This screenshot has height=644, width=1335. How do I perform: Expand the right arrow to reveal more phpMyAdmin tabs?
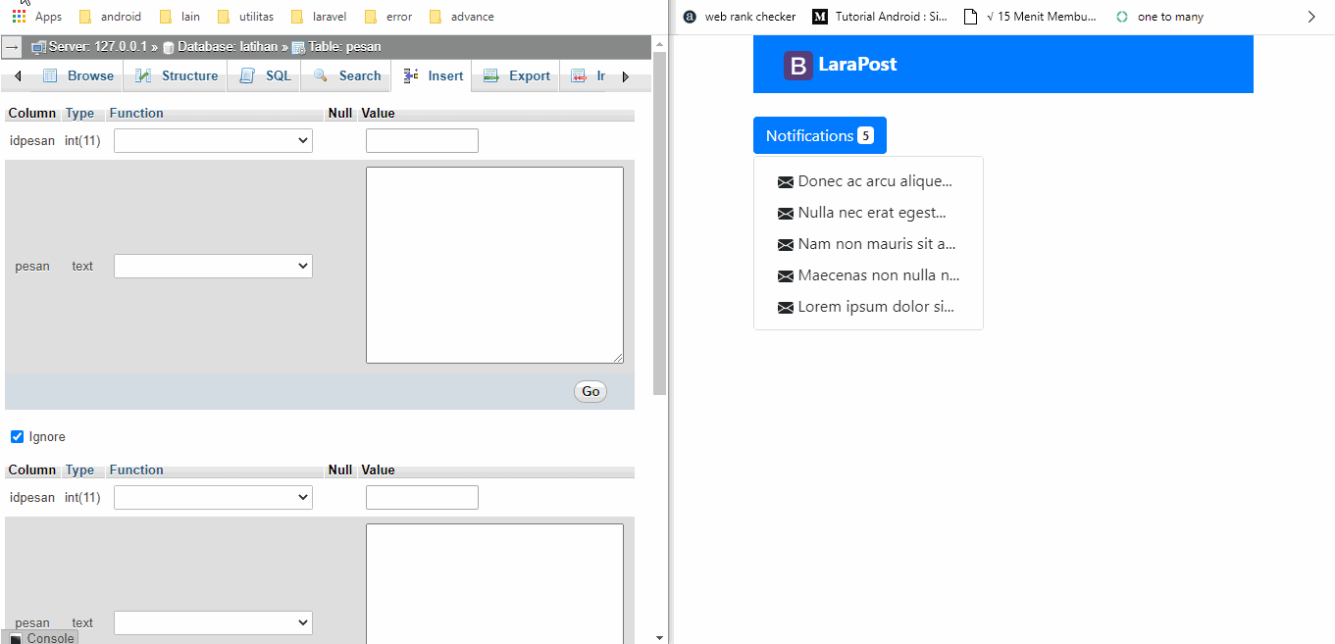click(627, 75)
